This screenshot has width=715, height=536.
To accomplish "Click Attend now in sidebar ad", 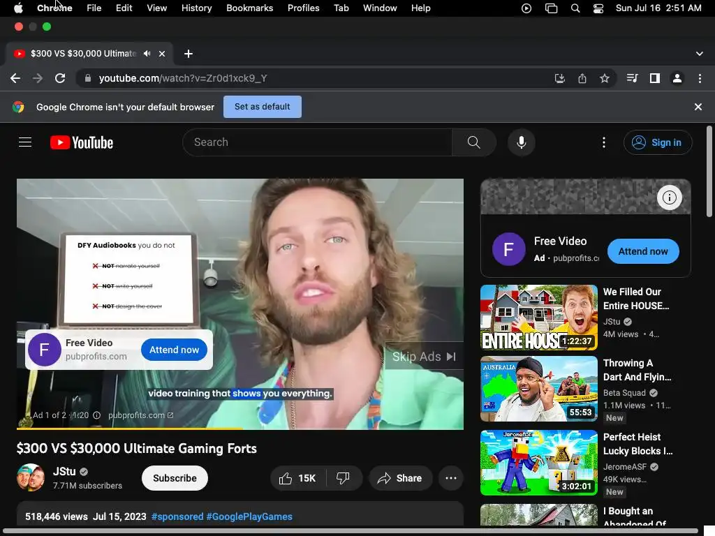I will pos(643,251).
